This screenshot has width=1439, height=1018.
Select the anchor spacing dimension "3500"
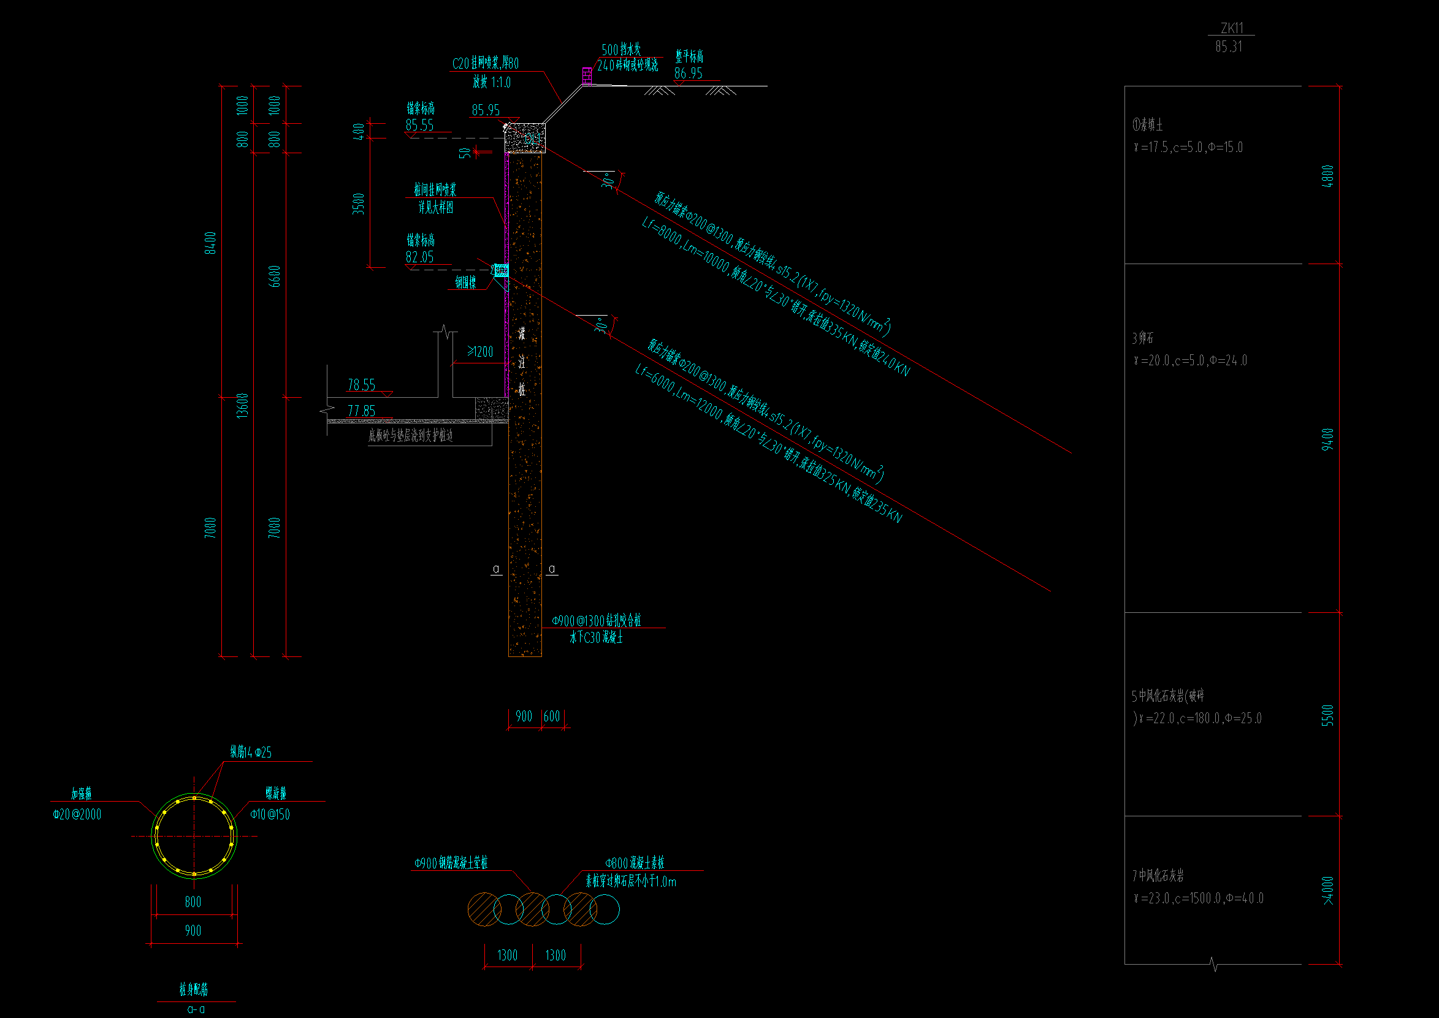click(358, 203)
